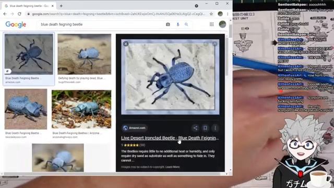Open more options in preview panel
This screenshot has height=188, width=334.
pyautogui.click(x=215, y=128)
